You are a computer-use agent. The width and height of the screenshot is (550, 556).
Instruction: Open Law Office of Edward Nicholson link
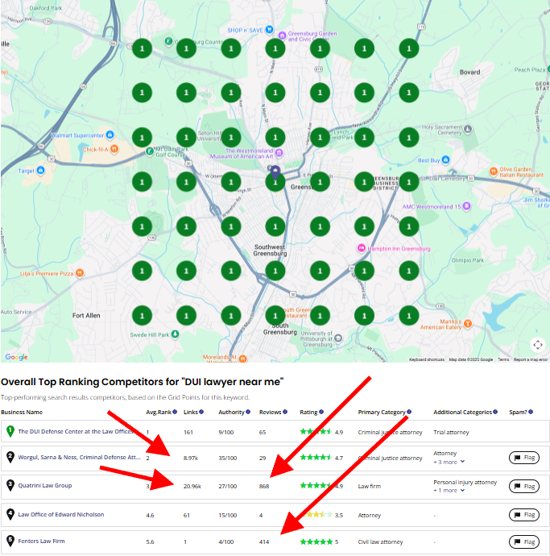click(61, 515)
